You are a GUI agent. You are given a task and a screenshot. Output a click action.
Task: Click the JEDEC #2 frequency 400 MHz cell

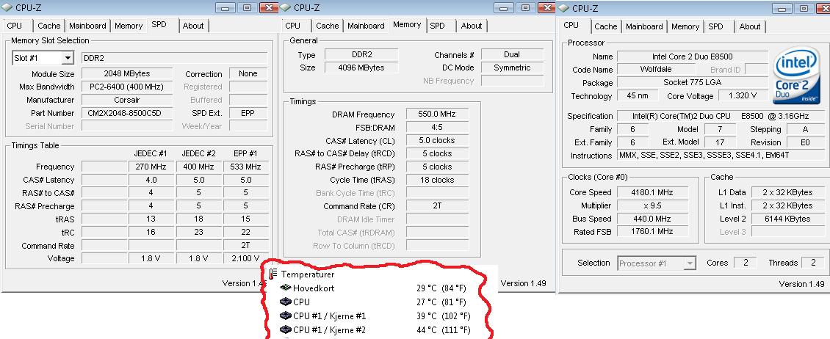[x=198, y=167]
